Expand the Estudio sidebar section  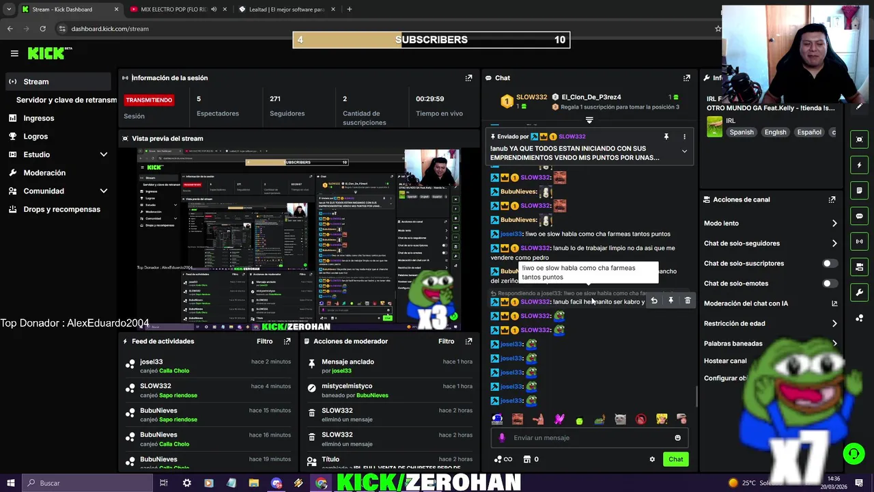pos(104,154)
